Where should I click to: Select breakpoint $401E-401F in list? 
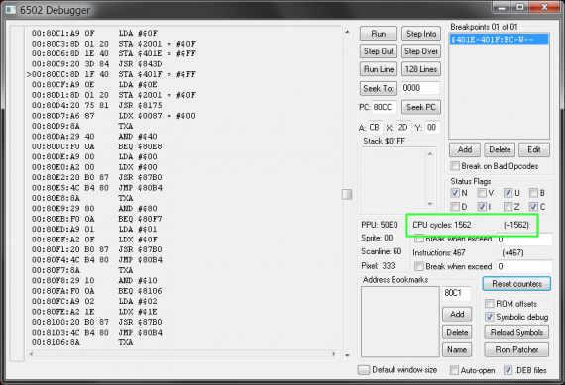tap(499, 39)
